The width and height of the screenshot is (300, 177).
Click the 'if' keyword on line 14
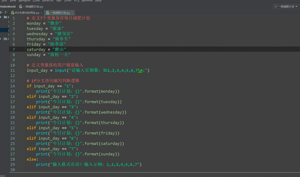pyautogui.click(x=29, y=86)
